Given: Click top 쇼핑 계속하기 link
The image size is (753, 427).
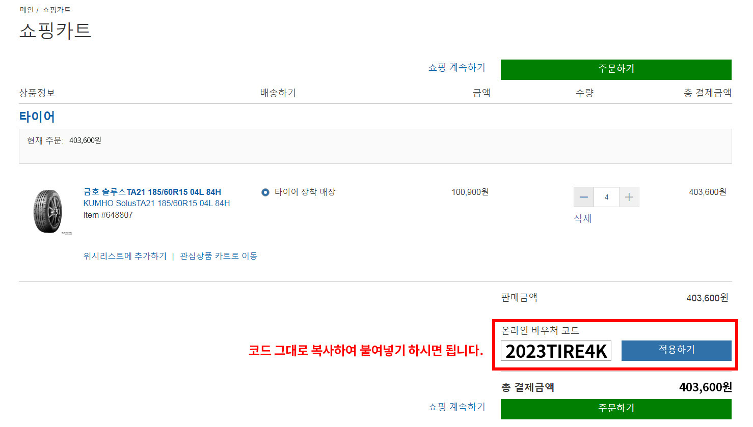Looking at the screenshot, I should click(x=456, y=68).
